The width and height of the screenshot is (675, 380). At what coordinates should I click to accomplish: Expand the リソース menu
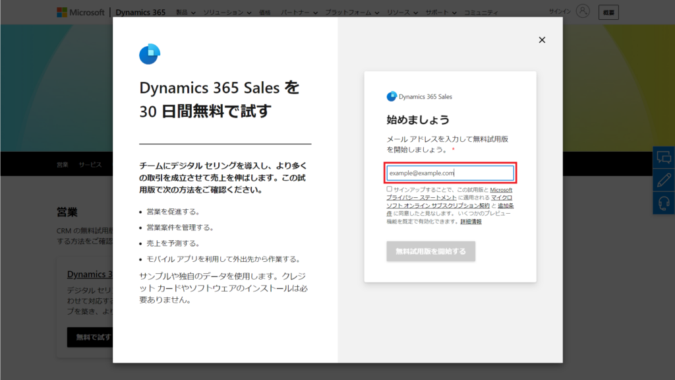click(402, 13)
